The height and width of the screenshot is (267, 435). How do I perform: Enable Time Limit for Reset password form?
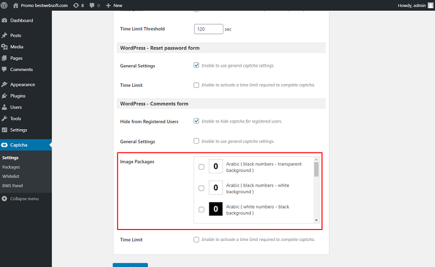[x=196, y=85]
